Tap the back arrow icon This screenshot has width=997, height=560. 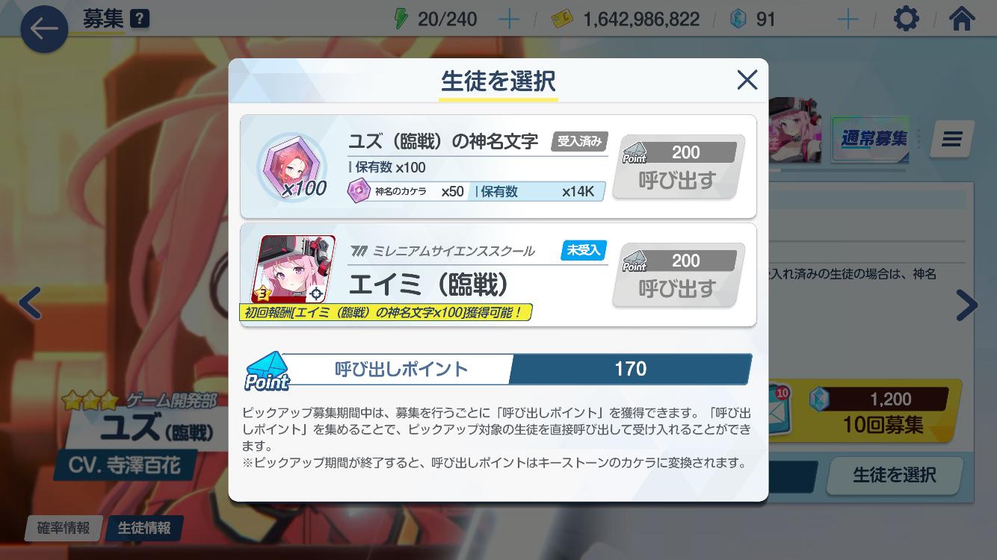[44, 28]
